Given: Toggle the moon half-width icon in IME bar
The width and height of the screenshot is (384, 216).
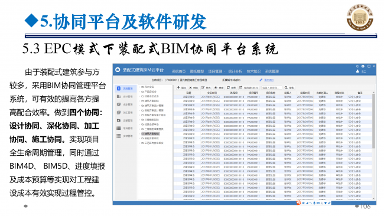Looking at the screenshot, I should 307,203.
